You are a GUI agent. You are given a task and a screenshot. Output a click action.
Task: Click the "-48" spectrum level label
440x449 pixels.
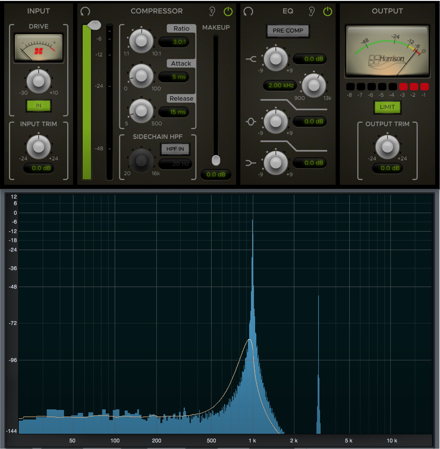13,287
